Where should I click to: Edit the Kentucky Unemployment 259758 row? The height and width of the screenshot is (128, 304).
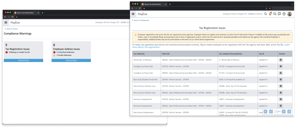(x=281, y=99)
